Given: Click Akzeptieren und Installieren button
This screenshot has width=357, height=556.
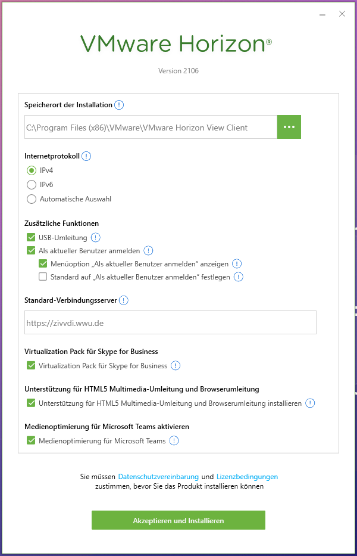Looking at the screenshot, I should pos(178,520).
